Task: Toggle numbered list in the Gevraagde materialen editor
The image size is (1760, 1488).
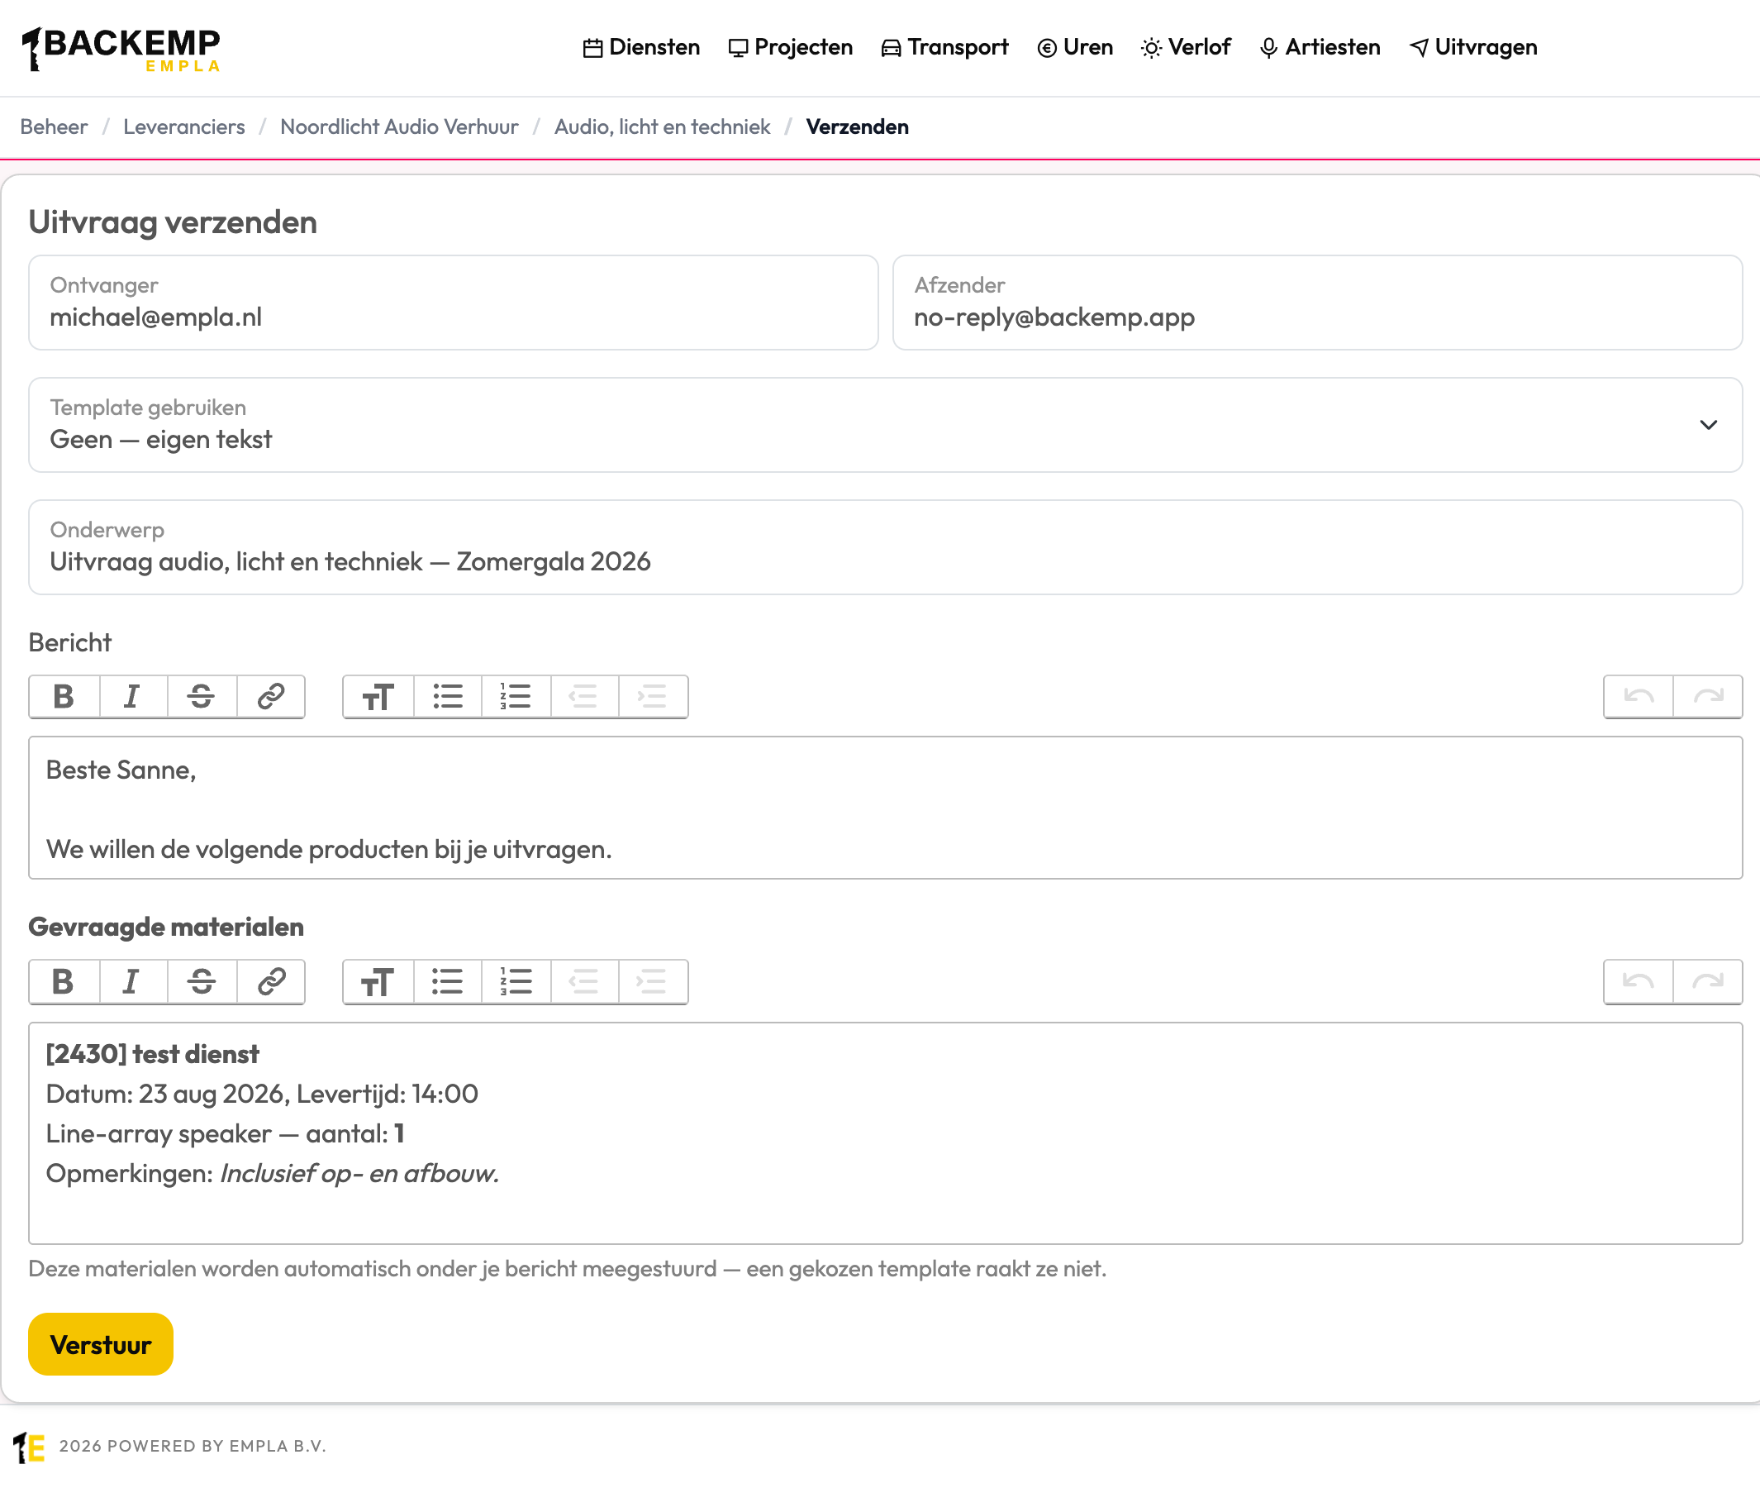Action: click(516, 982)
